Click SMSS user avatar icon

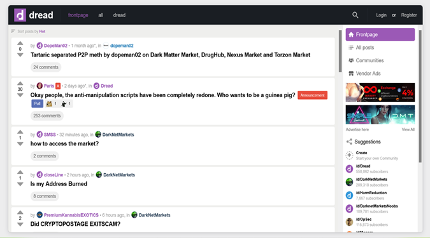pos(39,135)
